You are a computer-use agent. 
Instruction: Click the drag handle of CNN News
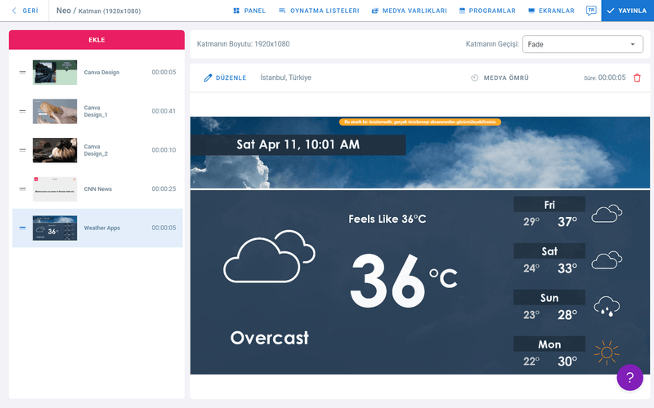(x=23, y=189)
